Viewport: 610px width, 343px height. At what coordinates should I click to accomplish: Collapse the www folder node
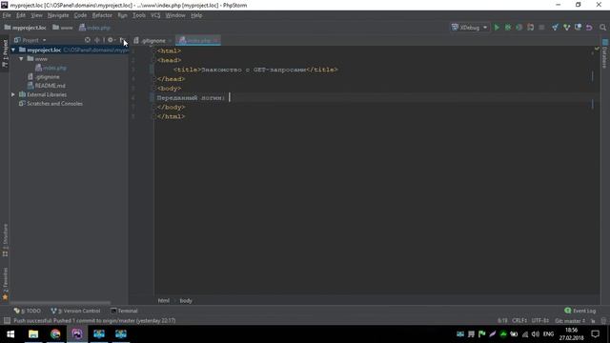coord(21,59)
